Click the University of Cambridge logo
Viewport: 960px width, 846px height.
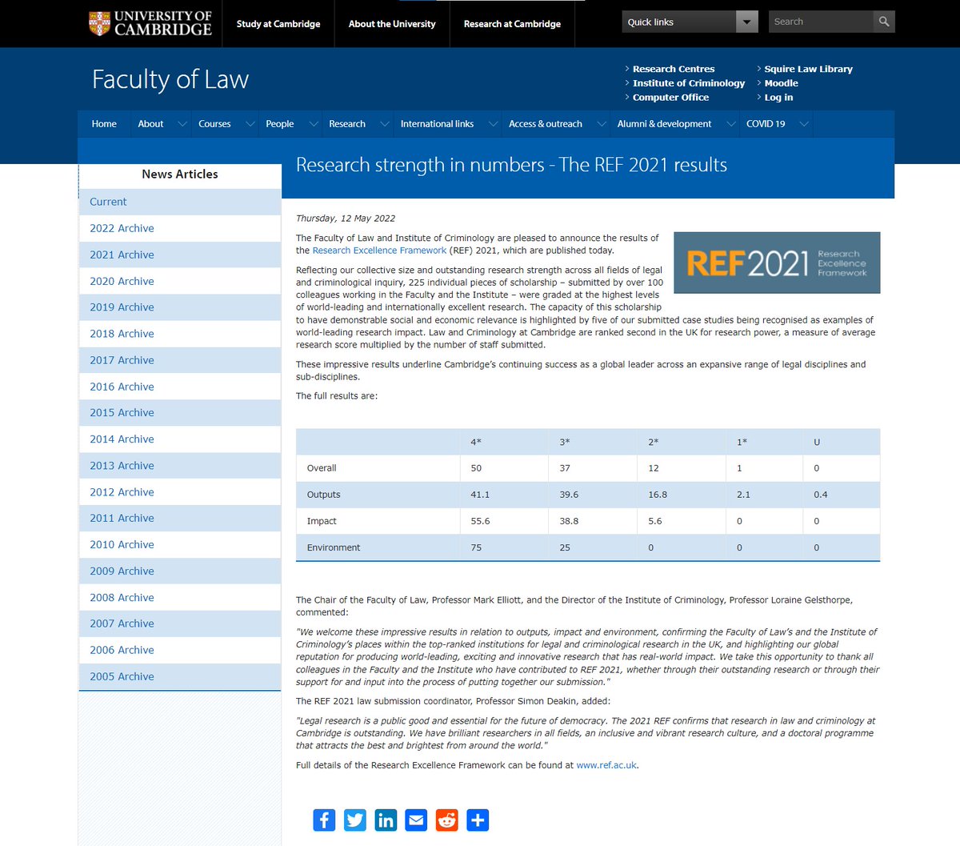coord(150,23)
